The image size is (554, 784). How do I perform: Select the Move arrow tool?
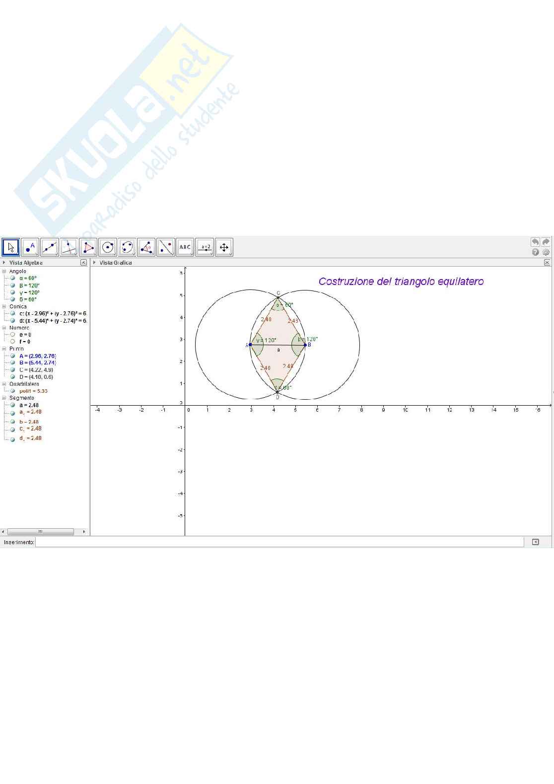tap(10, 247)
